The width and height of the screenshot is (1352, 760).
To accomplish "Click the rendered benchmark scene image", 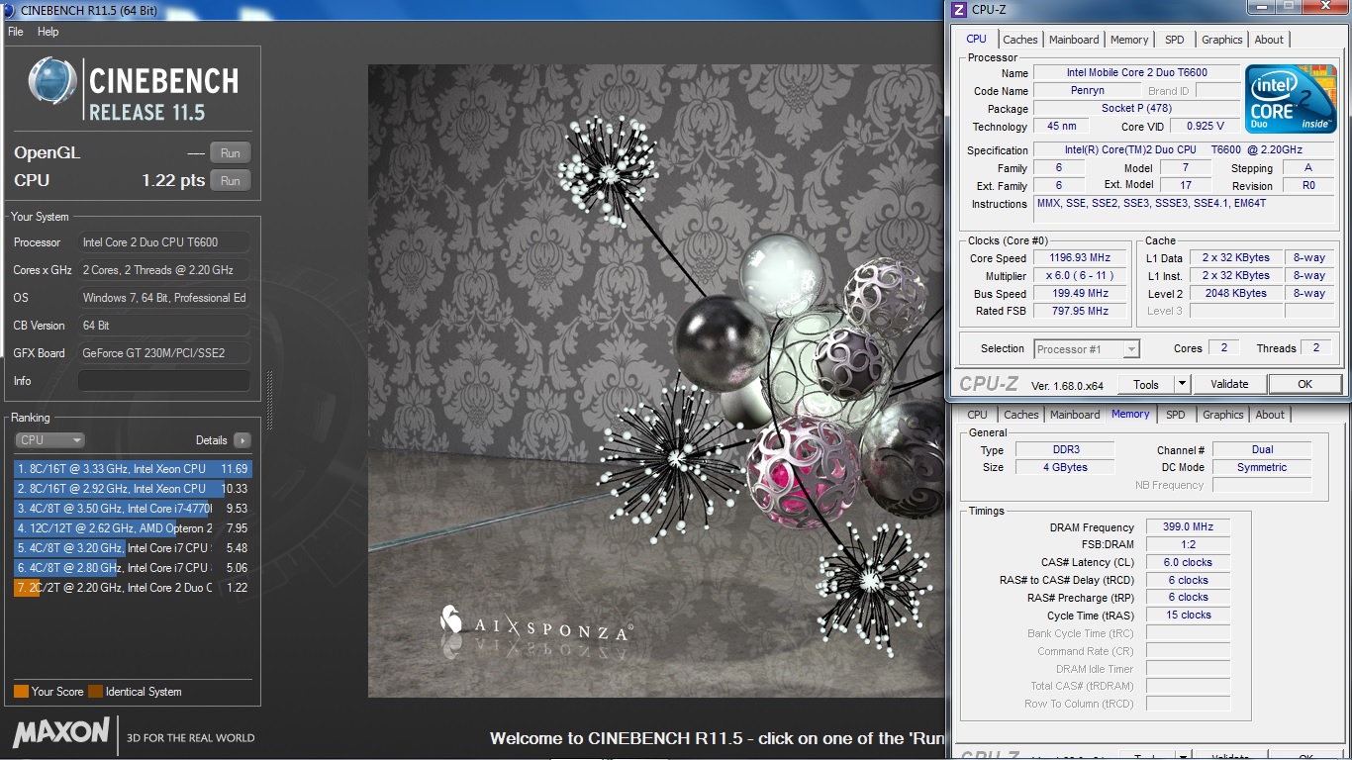I will (657, 381).
